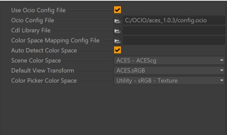The width and height of the screenshot is (227, 135).
Task: Open the Scene Color Space dropdown
Action: [169, 61]
